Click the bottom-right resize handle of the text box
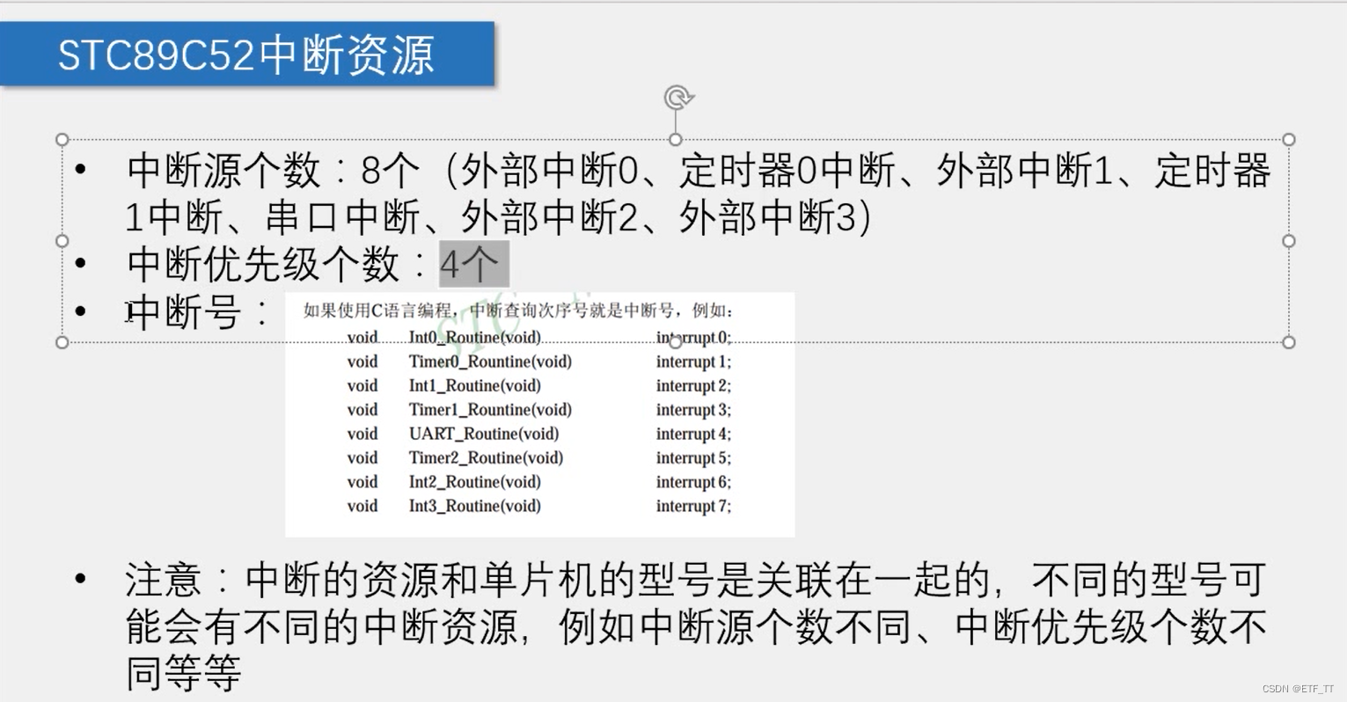Viewport: 1347px width, 702px height. coord(1289,341)
